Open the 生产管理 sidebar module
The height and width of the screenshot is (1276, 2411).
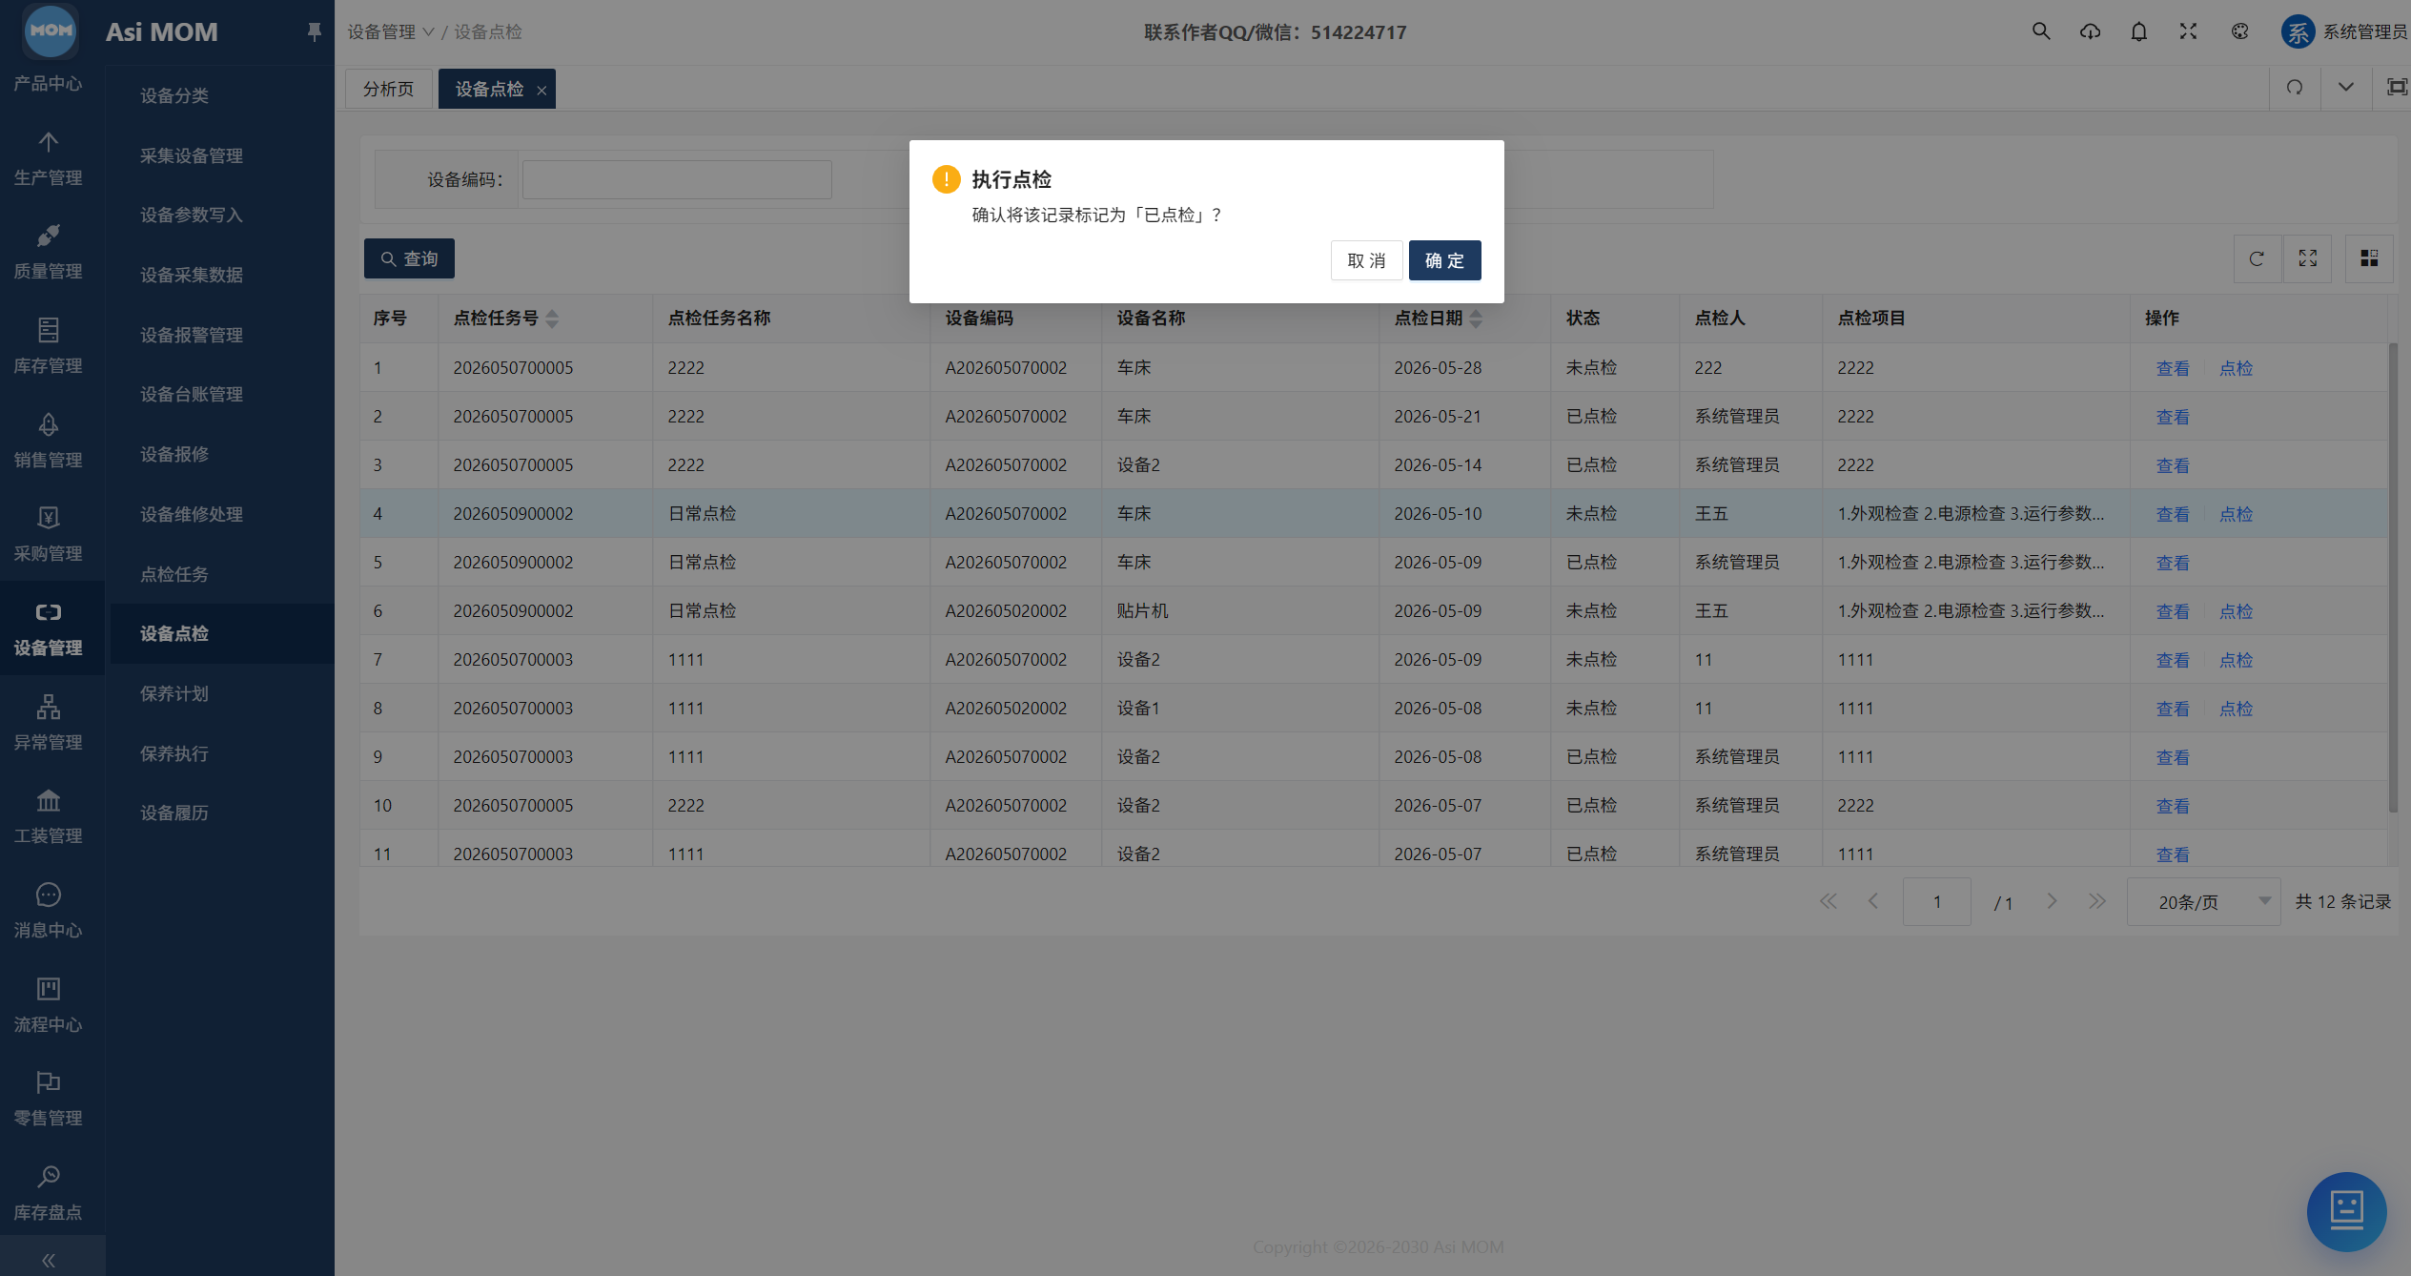[x=48, y=159]
